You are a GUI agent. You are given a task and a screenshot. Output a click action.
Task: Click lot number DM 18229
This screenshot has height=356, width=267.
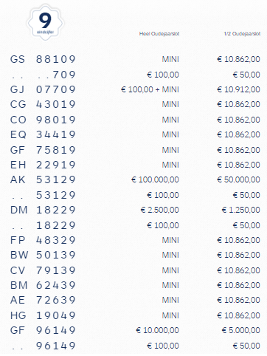click(43, 210)
